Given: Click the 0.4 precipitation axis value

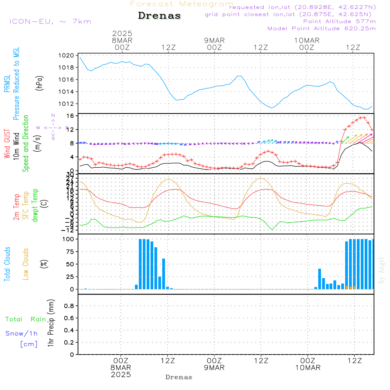Looking at the screenshot, I should point(69,330).
